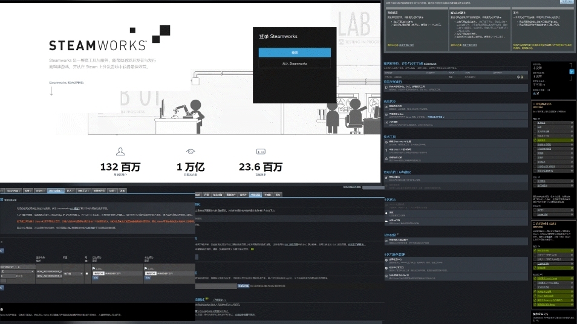Click the 1 万亿 statistic
Viewport: 577px width, 324px height.
point(191,167)
